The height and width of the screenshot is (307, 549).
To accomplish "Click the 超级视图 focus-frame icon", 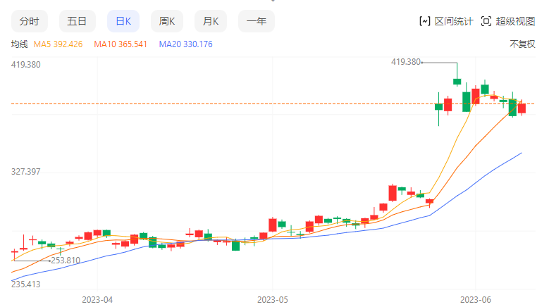I will point(486,21).
